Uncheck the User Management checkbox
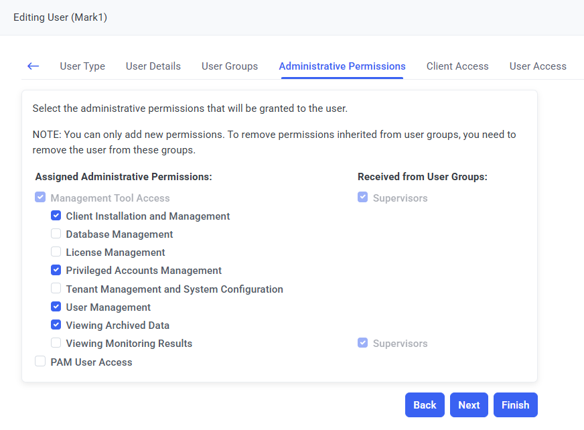 click(56, 307)
